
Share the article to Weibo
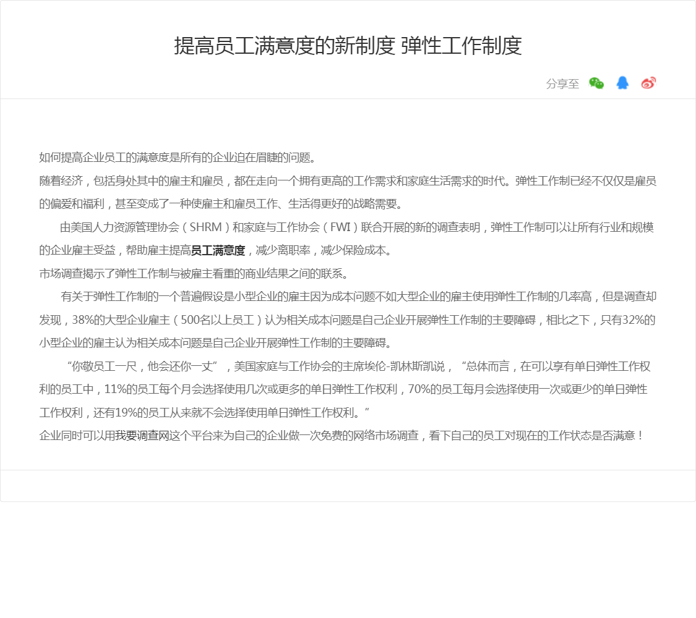[x=648, y=83]
